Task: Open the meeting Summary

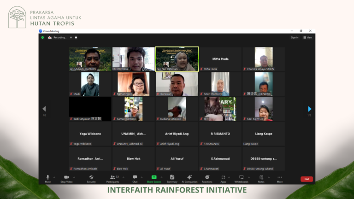Action: 172,178
